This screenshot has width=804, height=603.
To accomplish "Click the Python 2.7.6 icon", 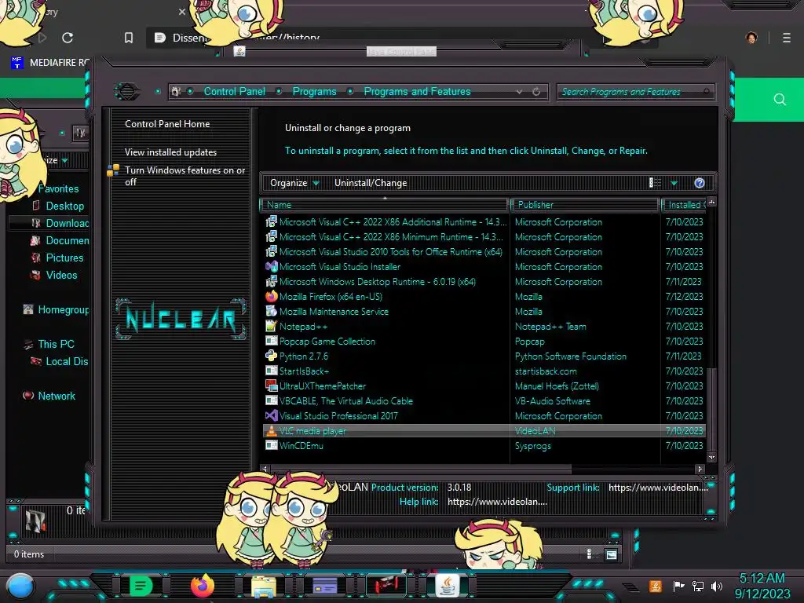I will (271, 356).
